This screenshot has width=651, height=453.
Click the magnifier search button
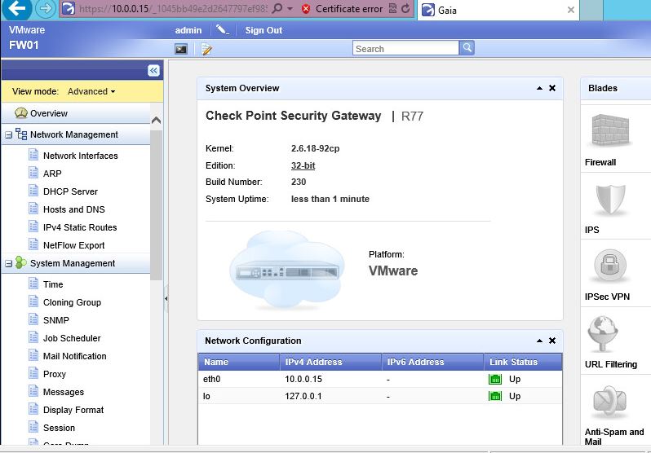467,48
